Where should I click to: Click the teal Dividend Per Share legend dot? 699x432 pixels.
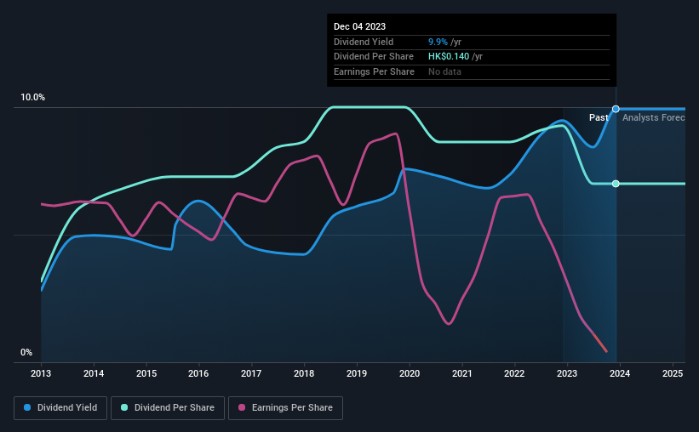[124, 407]
